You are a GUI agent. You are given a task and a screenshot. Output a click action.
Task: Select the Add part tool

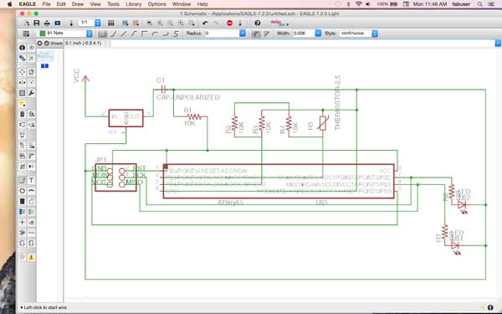pos(32,114)
